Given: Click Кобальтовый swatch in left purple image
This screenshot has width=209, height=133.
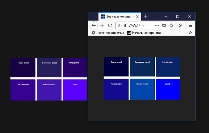Looking at the screenshot, I should tap(49, 90).
